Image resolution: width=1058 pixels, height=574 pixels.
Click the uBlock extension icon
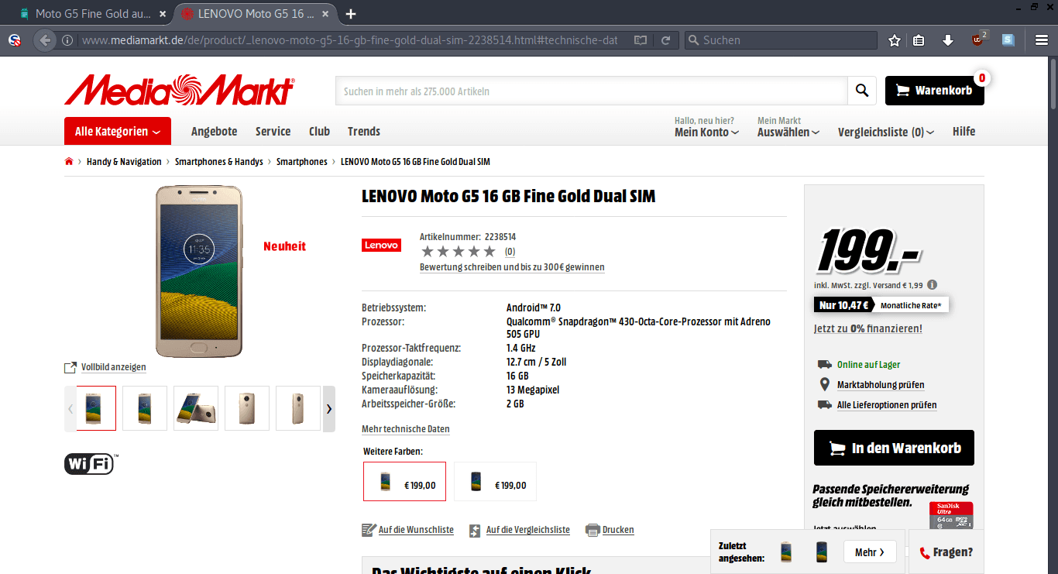979,40
